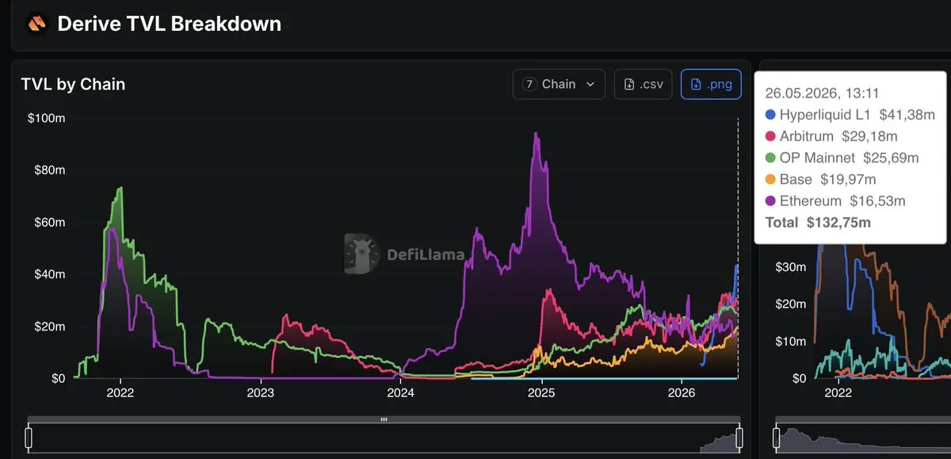
Task: Open the Chain filter dropdown
Action: pos(559,84)
